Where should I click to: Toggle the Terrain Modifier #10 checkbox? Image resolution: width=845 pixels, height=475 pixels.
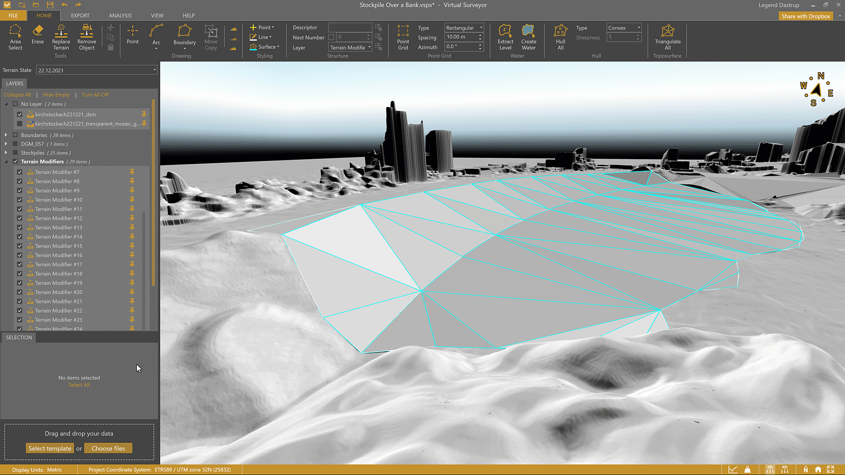point(20,200)
